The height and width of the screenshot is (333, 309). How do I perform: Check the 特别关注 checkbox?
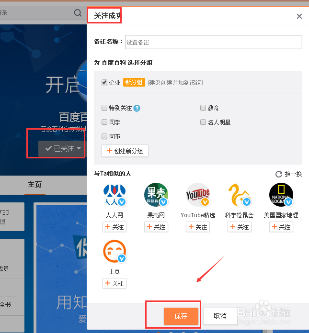(104, 108)
